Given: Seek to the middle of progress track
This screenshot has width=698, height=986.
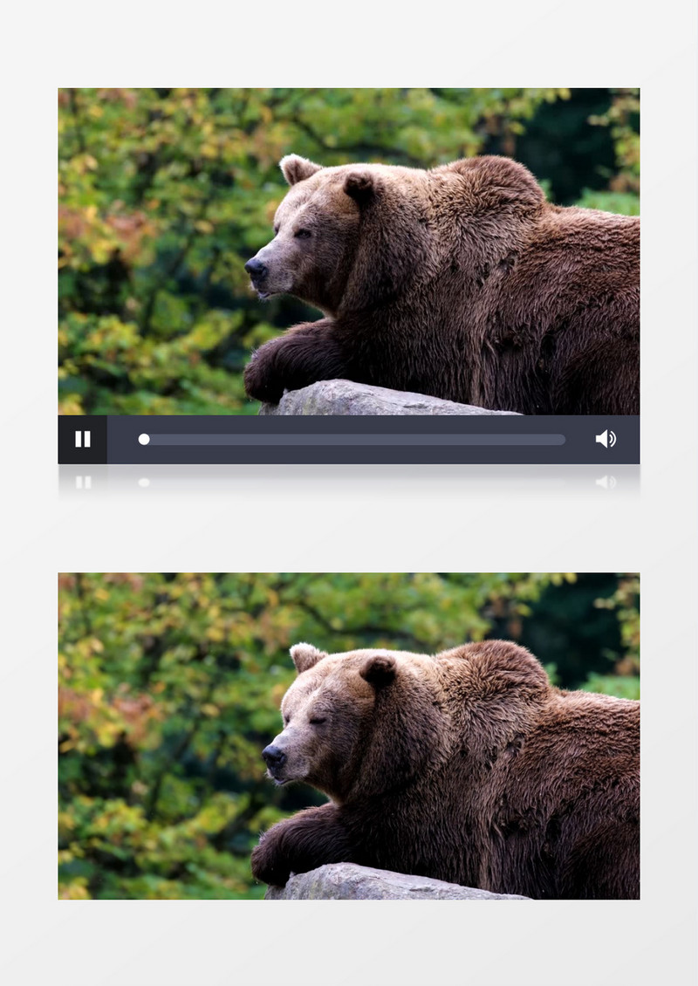Looking at the screenshot, I should [x=352, y=440].
